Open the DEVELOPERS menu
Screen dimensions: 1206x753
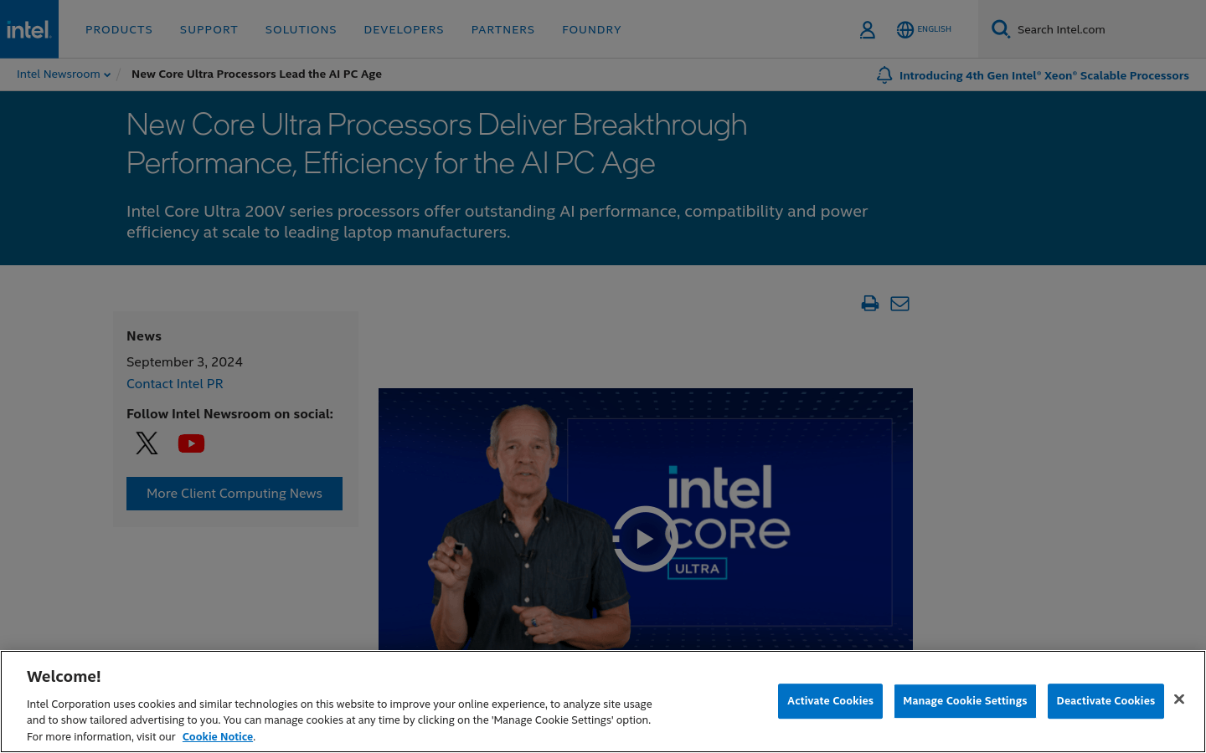[404, 29]
